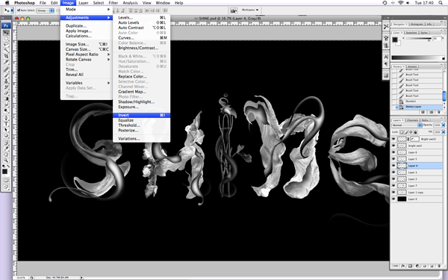Toggle the Auto-Select checkbox in options bar
This screenshot has height=280, width=448.
point(19,10)
